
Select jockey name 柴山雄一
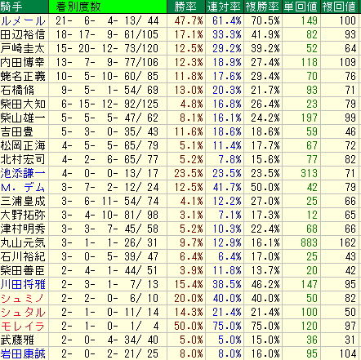tap(23, 118)
